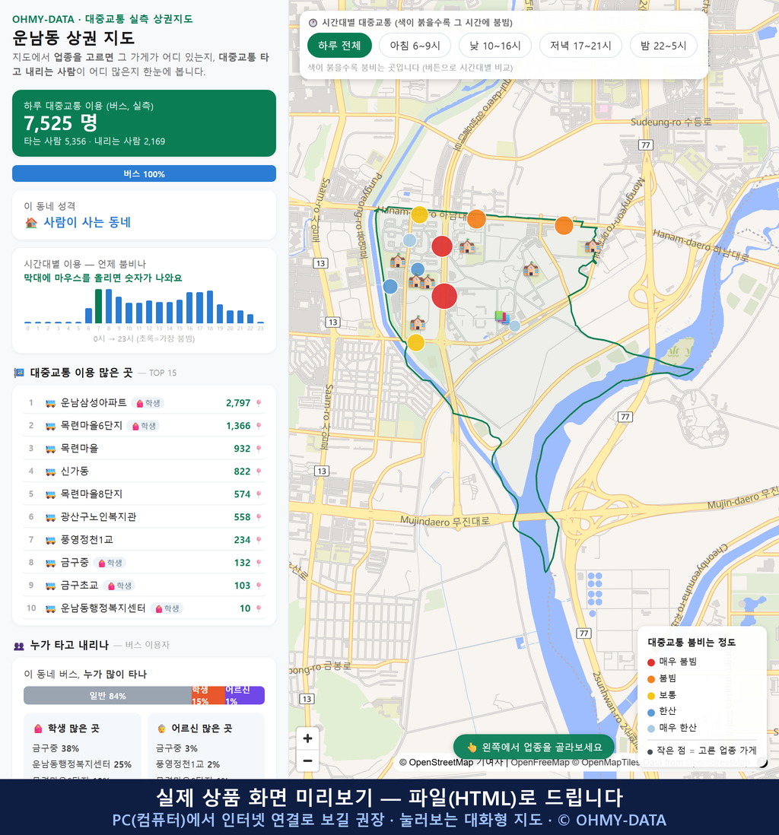Click the pin icon on the 운남삼성아파트 row
This screenshot has height=835, width=779.
pyautogui.click(x=259, y=403)
